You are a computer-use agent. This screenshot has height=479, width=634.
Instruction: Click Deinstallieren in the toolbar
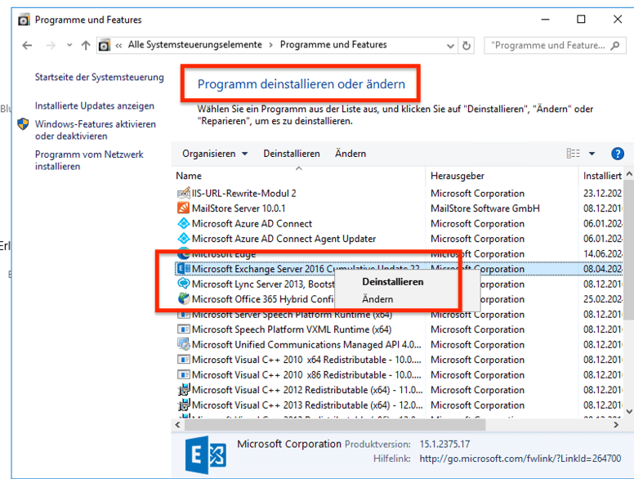point(291,154)
